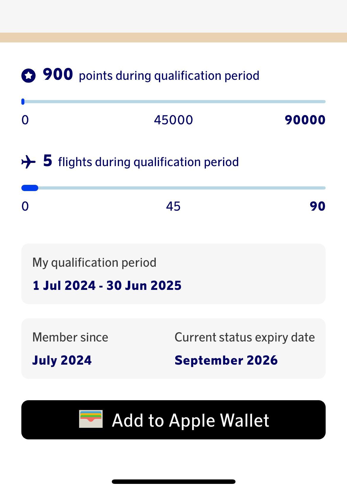Tap the 45 flights midpoint label
This screenshot has width=347, height=491.
(x=173, y=206)
